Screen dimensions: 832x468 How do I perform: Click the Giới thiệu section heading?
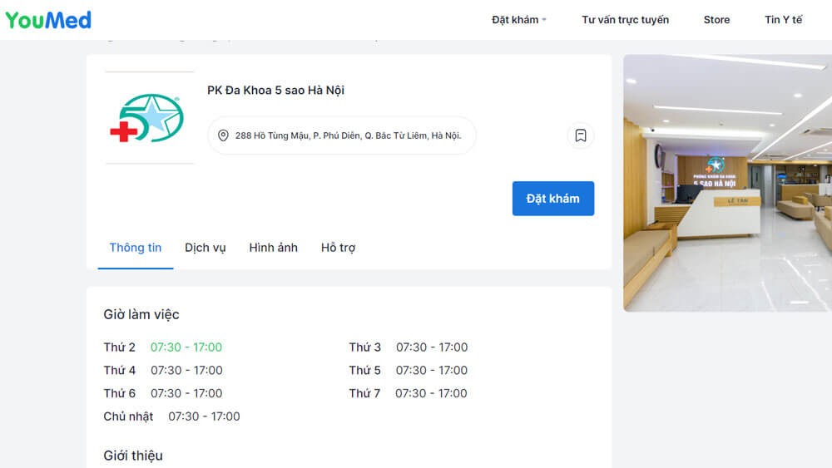click(x=133, y=456)
